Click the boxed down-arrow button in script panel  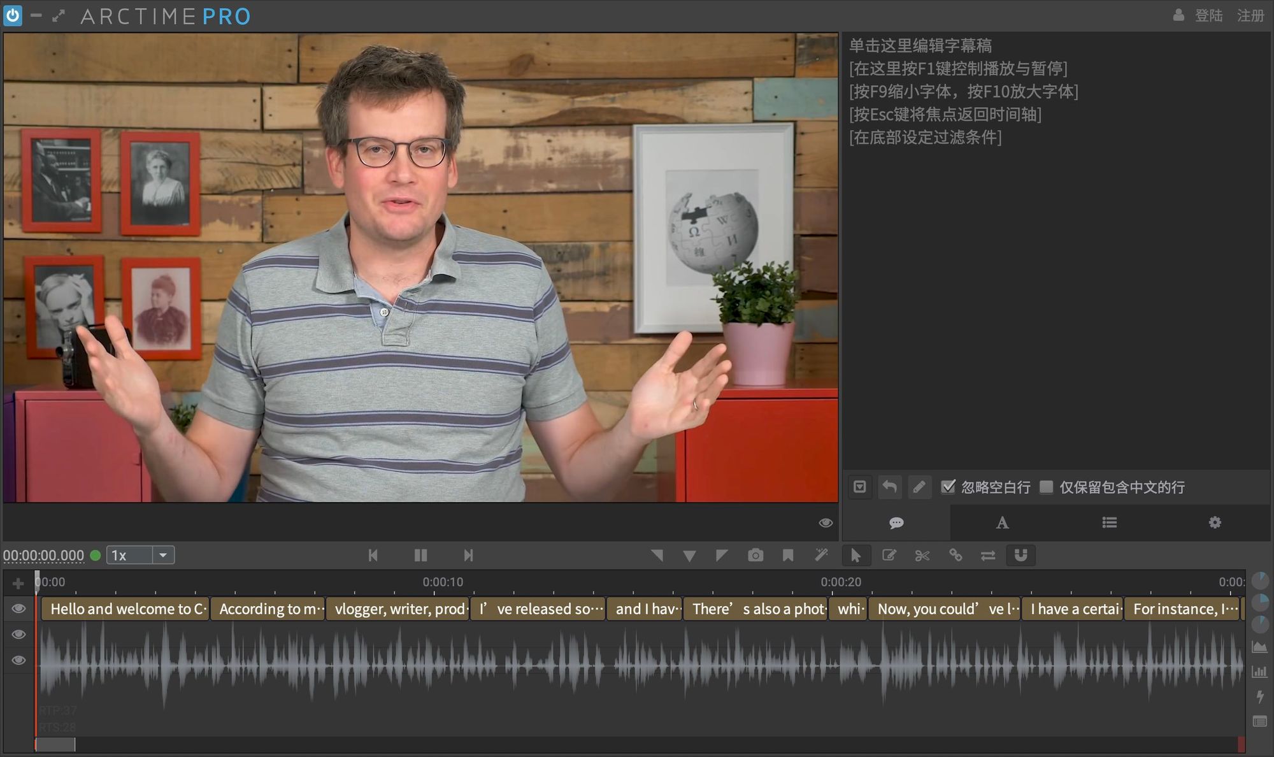[859, 487]
